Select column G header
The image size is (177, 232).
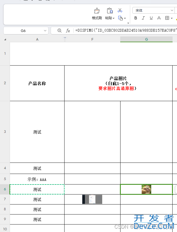[146, 39]
